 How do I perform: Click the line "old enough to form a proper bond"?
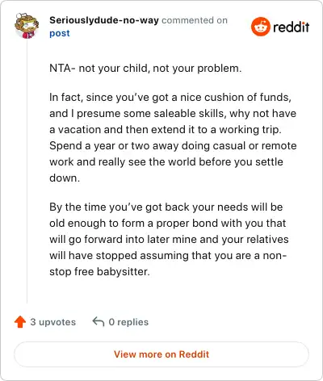168,223
